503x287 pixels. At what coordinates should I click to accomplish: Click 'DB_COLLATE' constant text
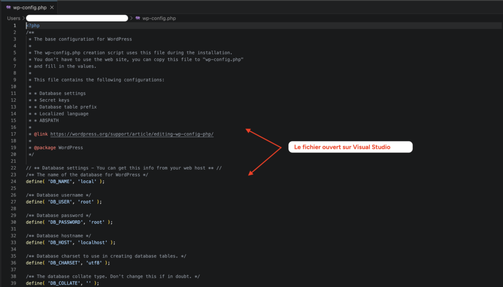point(64,283)
